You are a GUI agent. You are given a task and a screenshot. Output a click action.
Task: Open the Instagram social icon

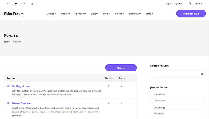(32, 4)
